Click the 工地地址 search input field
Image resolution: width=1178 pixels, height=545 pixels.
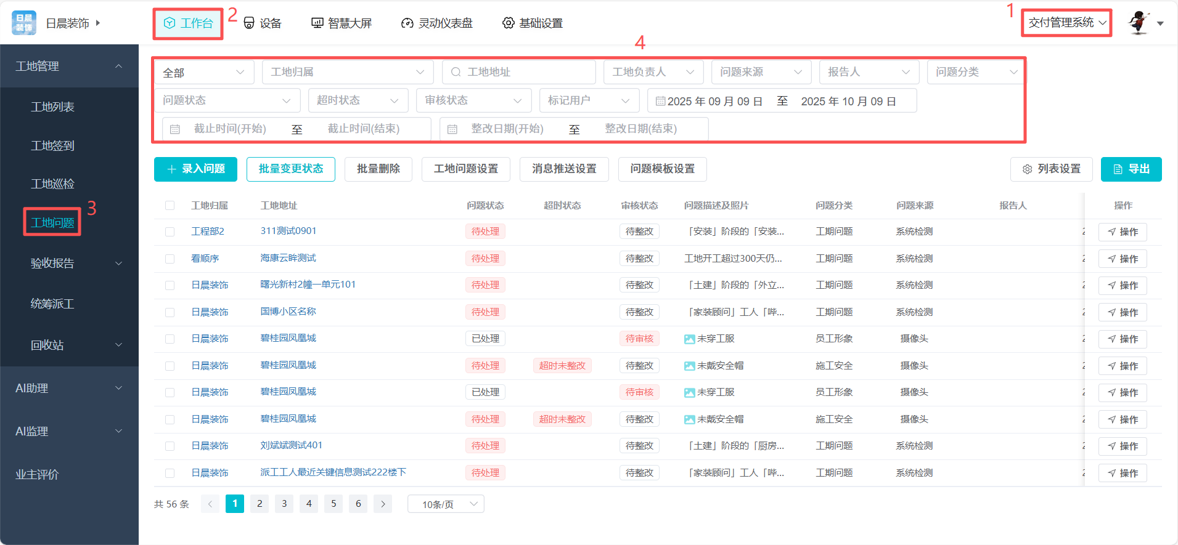(524, 72)
